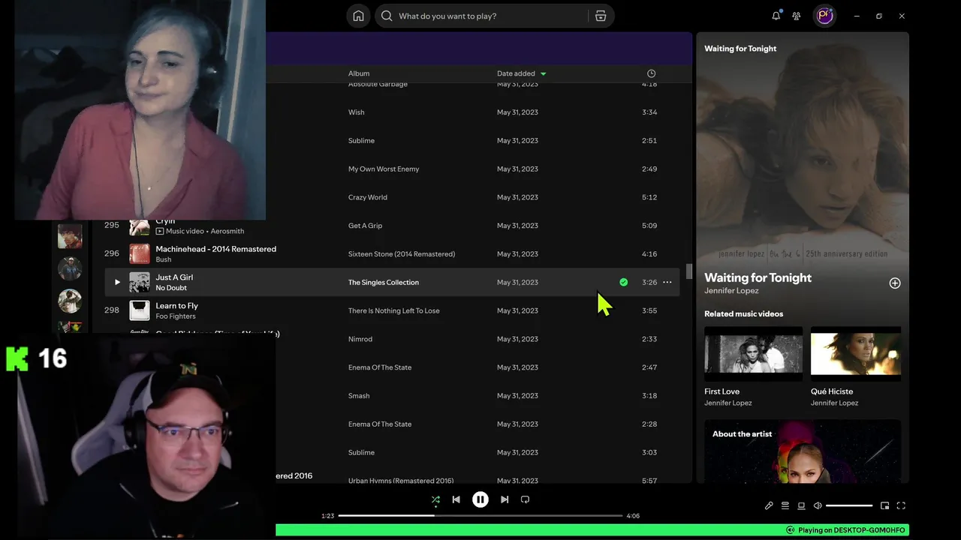Open Foo Fighters artist link
Screen dimensions: 961x540
click(x=176, y=316)
